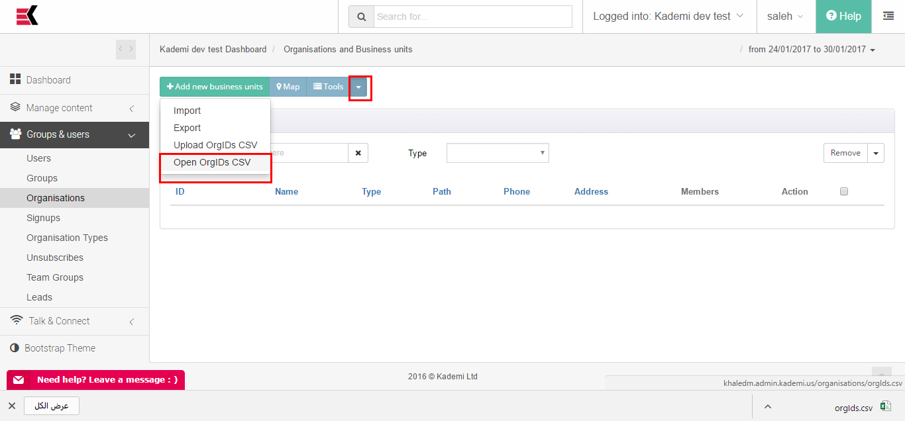This screenshot has width=905, height=421.
Task: Open Team Groups in the sidebar
Action: tap(55, 277)
